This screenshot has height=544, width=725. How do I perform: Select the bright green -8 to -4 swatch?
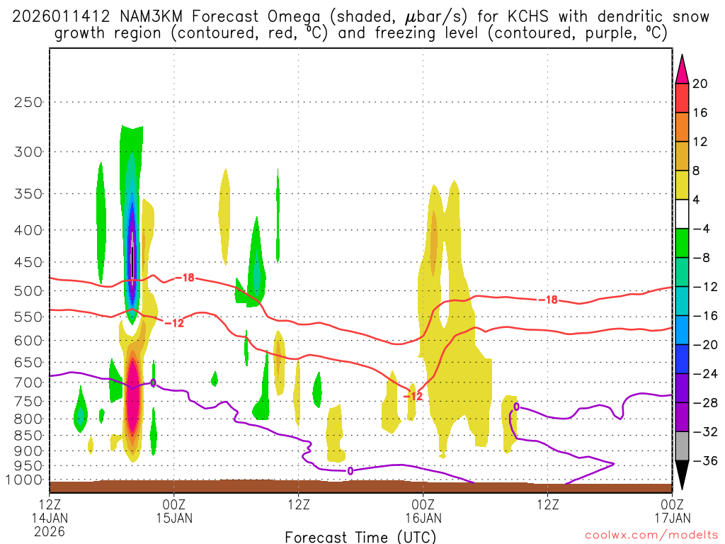coord(682,244)
